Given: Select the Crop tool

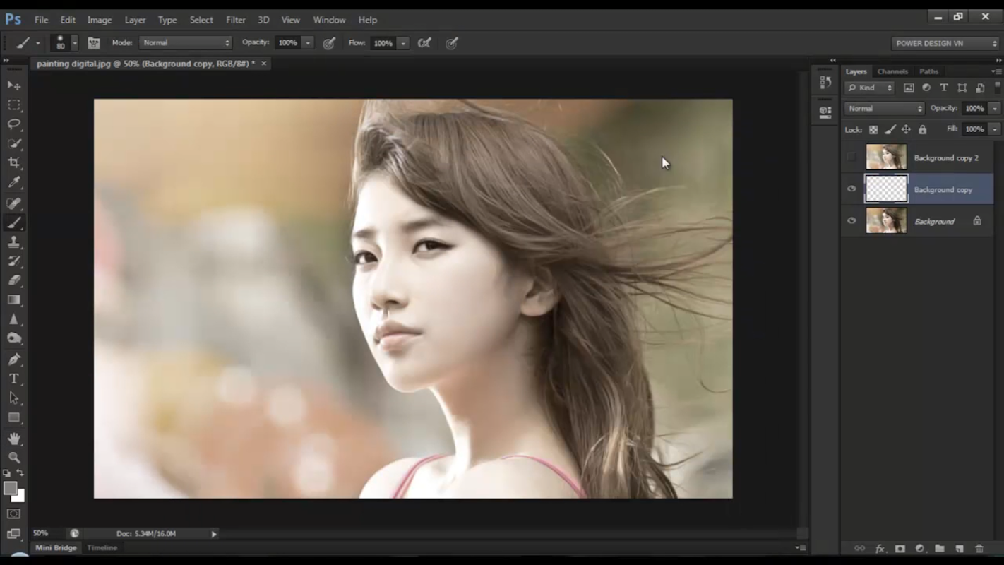Looking at the screenshot, I should [x=14, y=163].
